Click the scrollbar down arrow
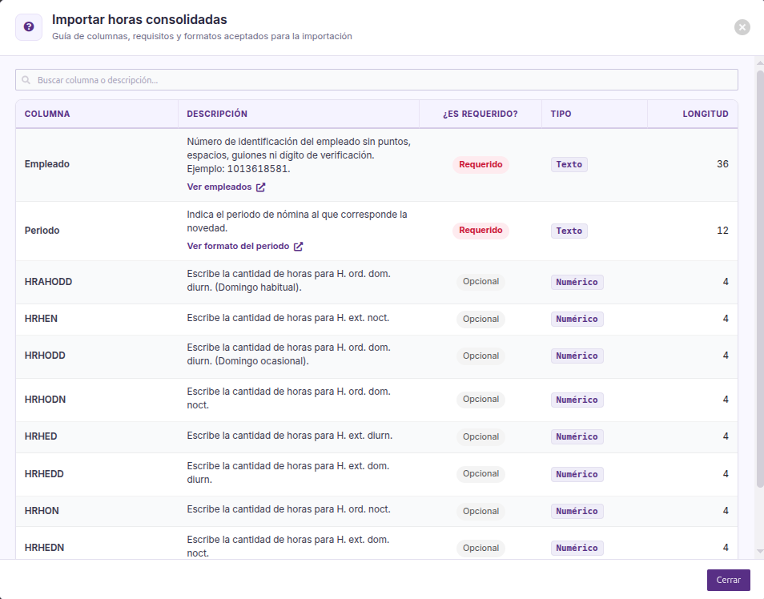This screenshot has width=764, height=599. (x=760, y=551)
